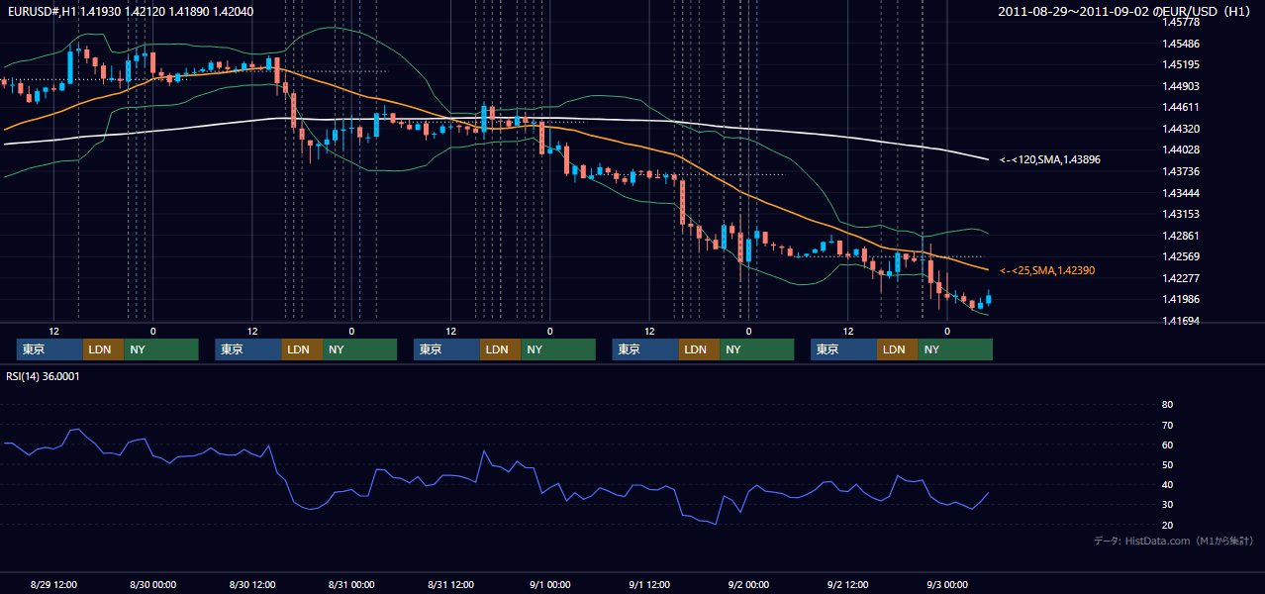Click price axis level 1.44320

1180,130
